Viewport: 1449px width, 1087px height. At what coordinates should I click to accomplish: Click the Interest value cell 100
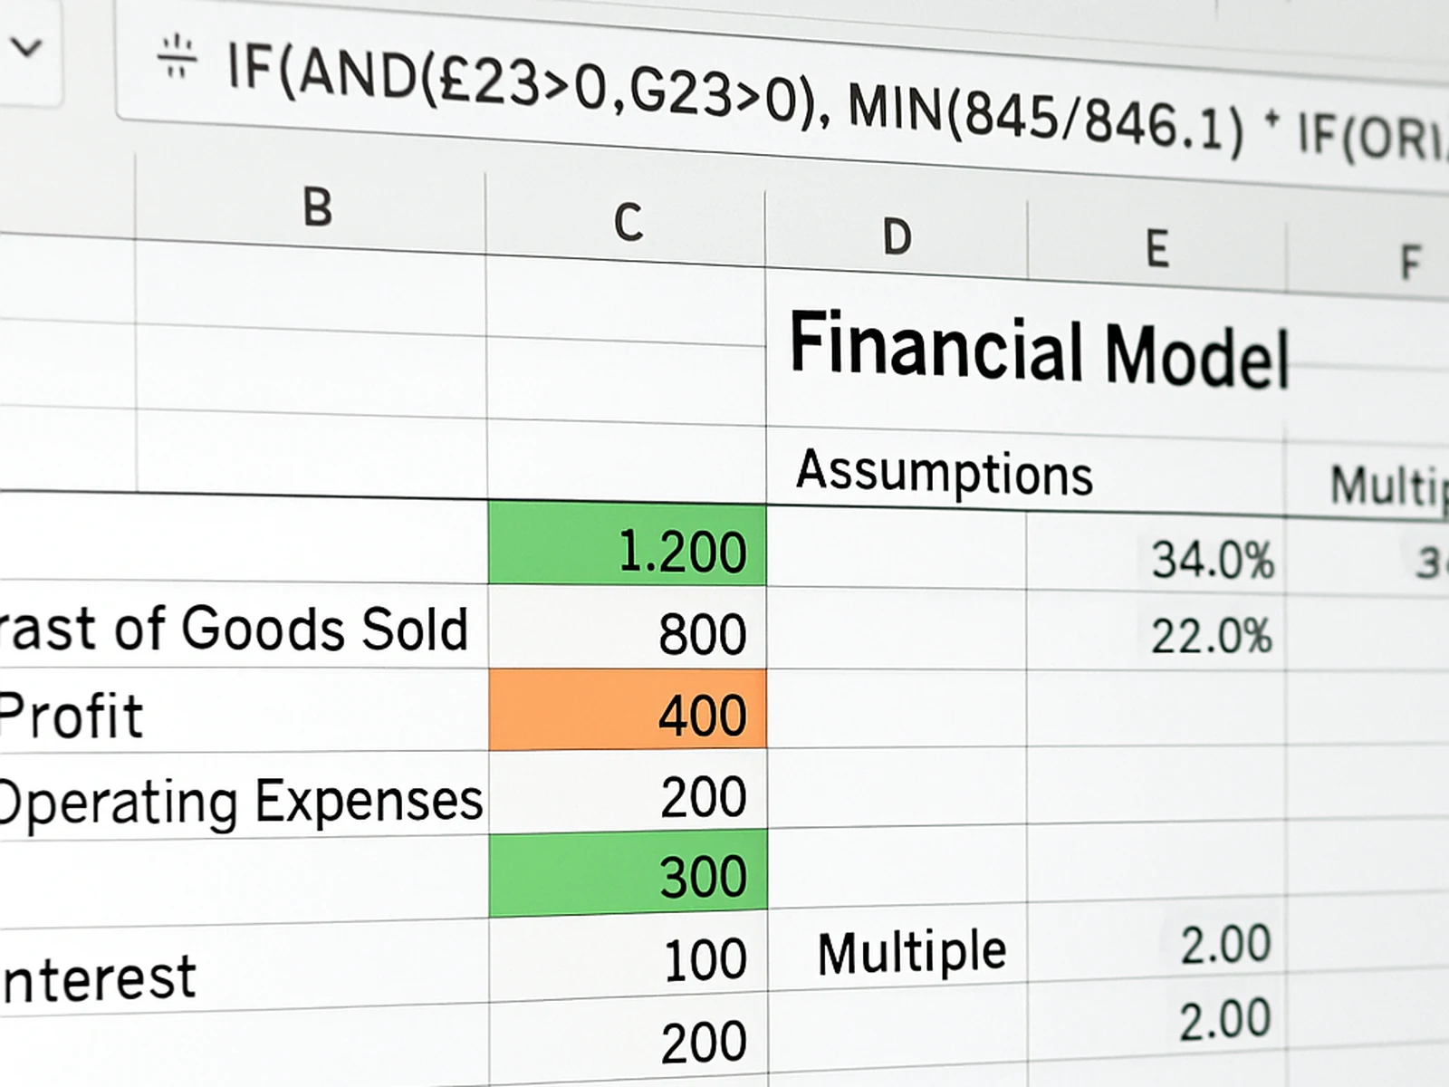(627, 957)
